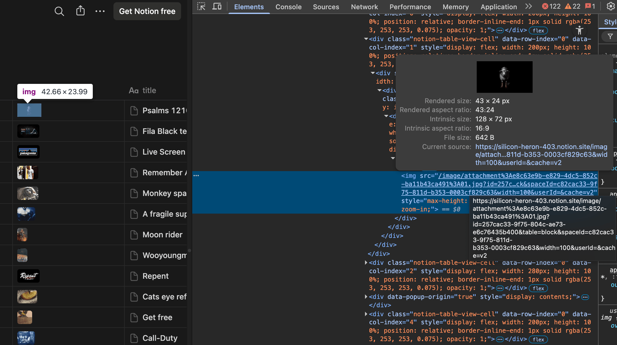Click the flex badge on col-index 2 div
Viewport: 617px width, 345px height.
538,288
